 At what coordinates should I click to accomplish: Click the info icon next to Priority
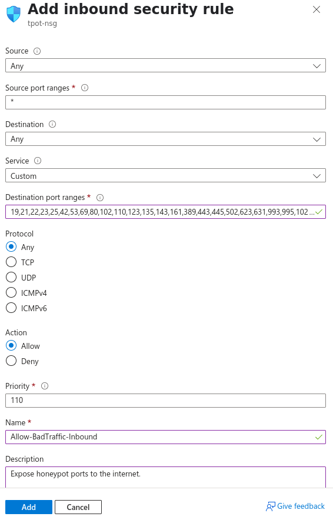click(45, 386)
